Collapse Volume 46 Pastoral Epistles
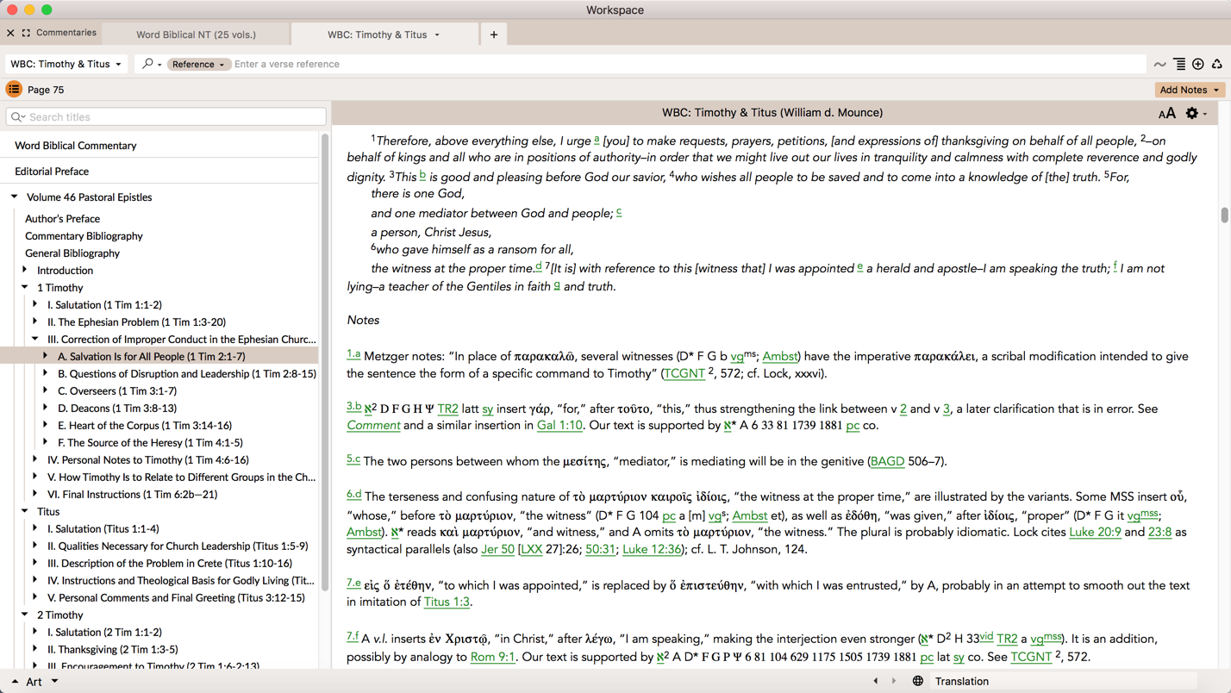Image resolution: width=1231 pixels, height=693 pixels. (x=15, y=197)
